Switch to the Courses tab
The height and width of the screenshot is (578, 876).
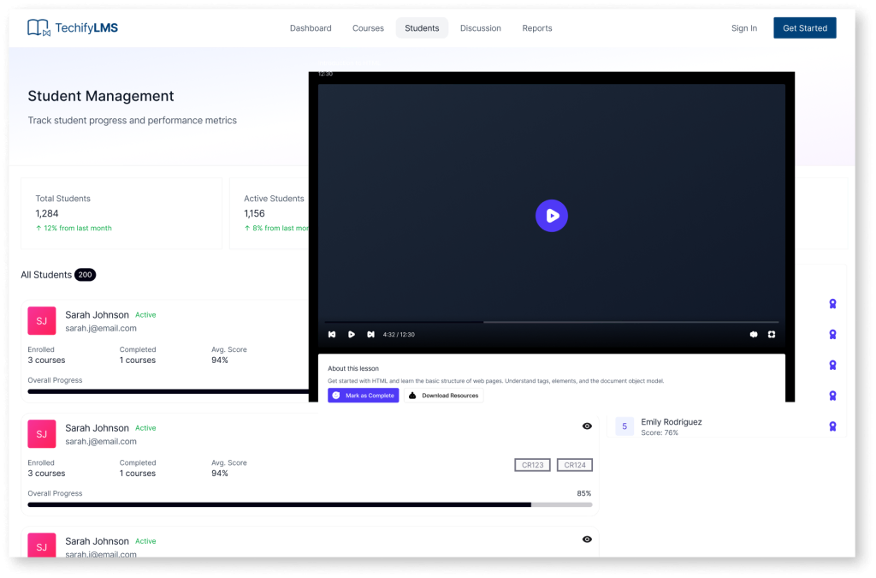pyautogui.click(x=368, y=28)
